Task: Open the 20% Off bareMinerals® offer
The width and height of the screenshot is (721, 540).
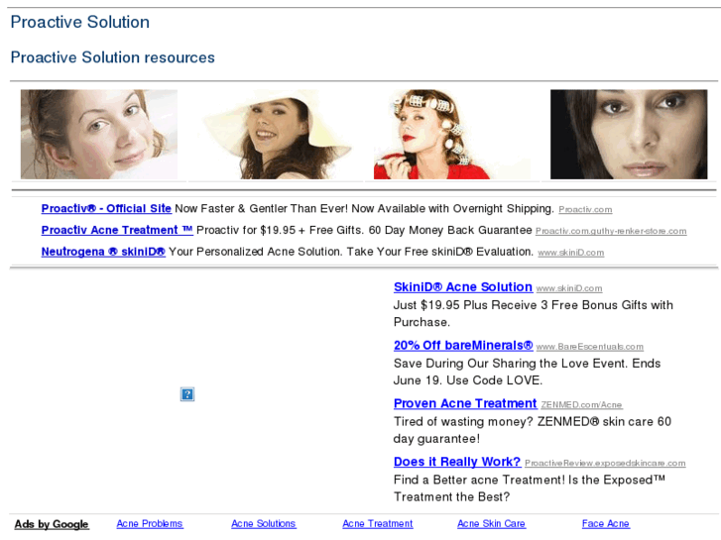Action: coord(463,346)
